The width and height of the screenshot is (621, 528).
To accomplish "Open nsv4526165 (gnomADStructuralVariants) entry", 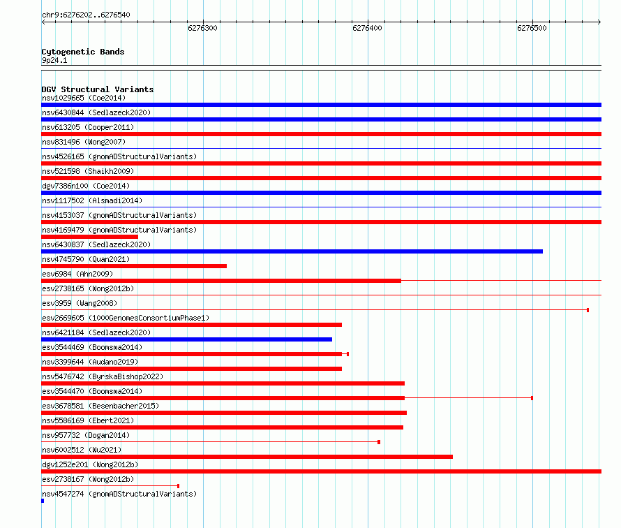I will (119, 156).
